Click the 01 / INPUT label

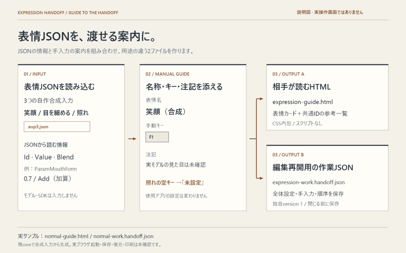point(35,74)
